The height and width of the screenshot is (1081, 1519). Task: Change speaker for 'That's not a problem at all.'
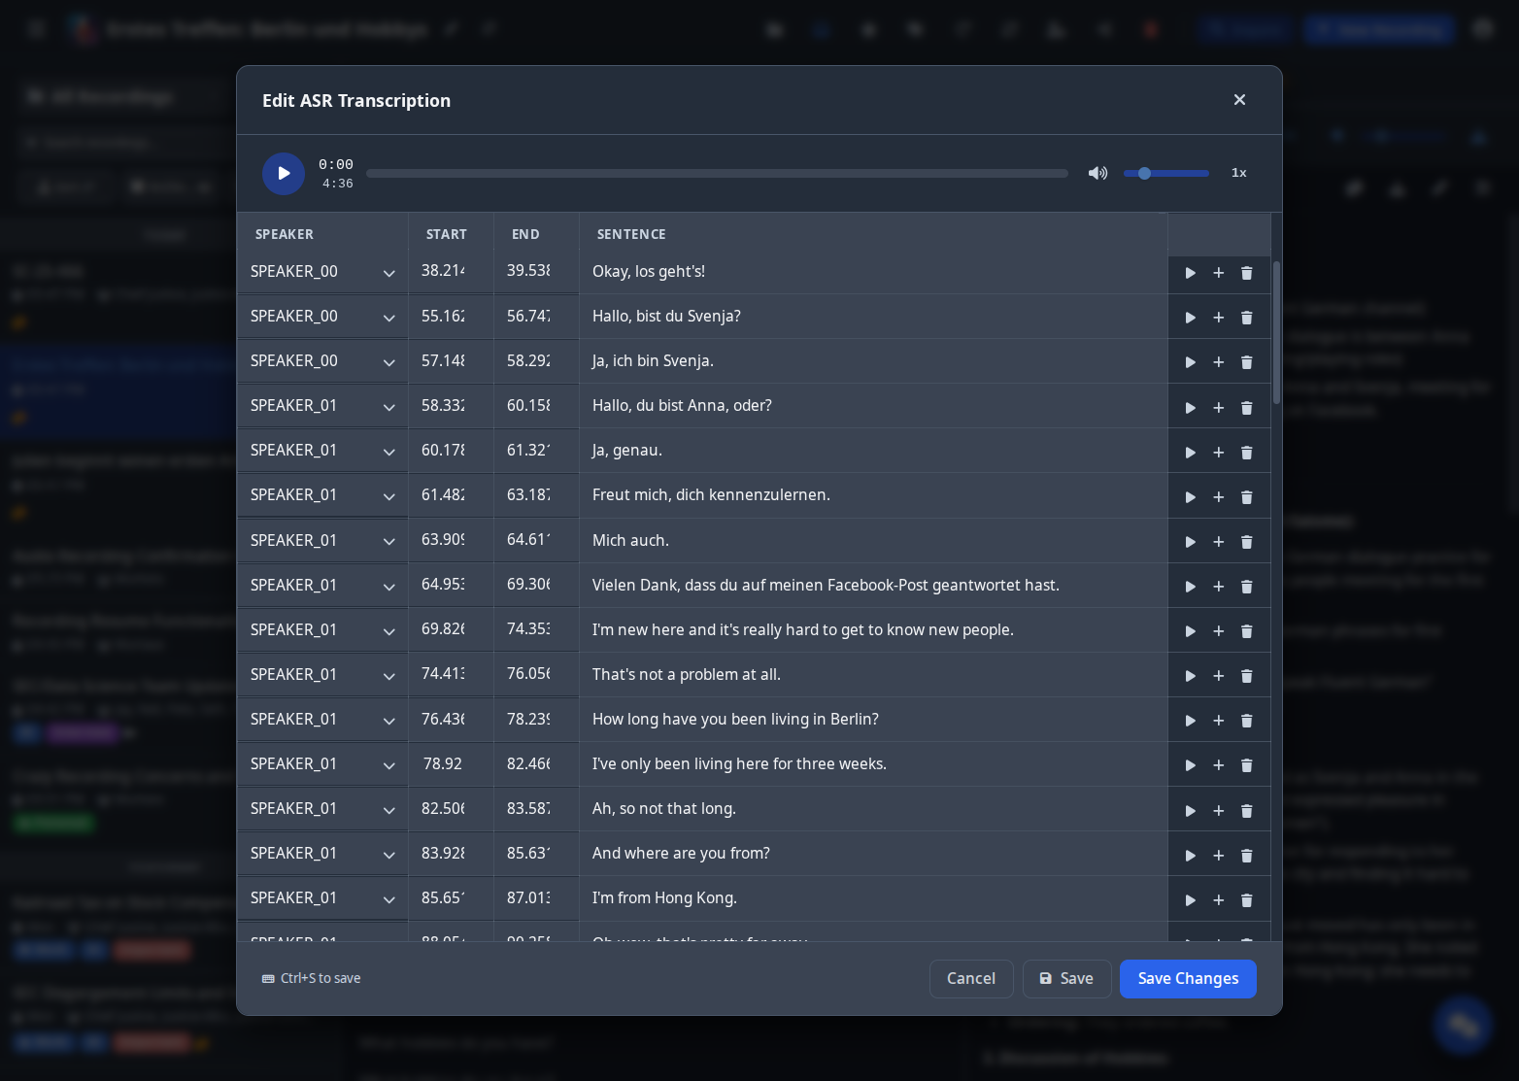[x=322, y=675]
